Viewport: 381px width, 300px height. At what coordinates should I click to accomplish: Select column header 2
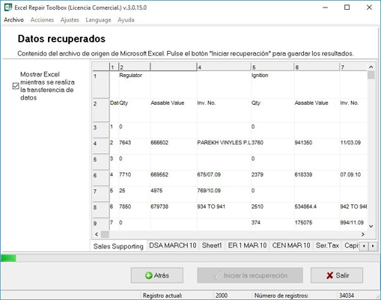pos(134,67)
